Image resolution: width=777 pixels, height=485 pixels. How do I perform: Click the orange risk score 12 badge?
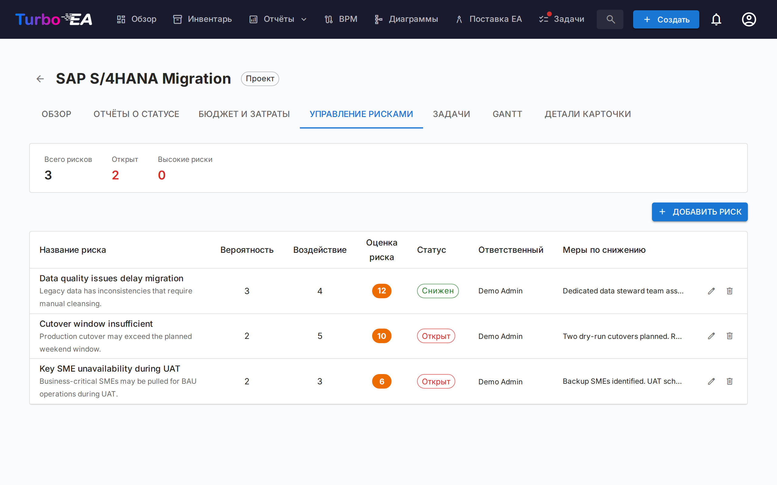click(382, 291)
